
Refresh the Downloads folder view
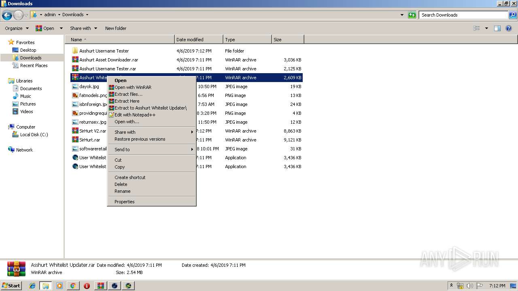pyautogui.click(x=412, y=15)
